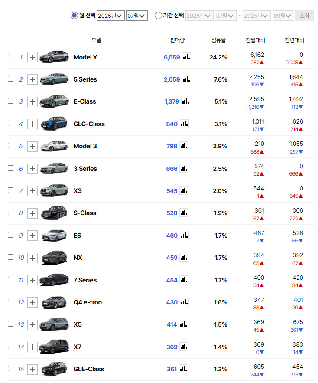
Task: Click the plus icon beside GLC-Class
Action: 32,124
